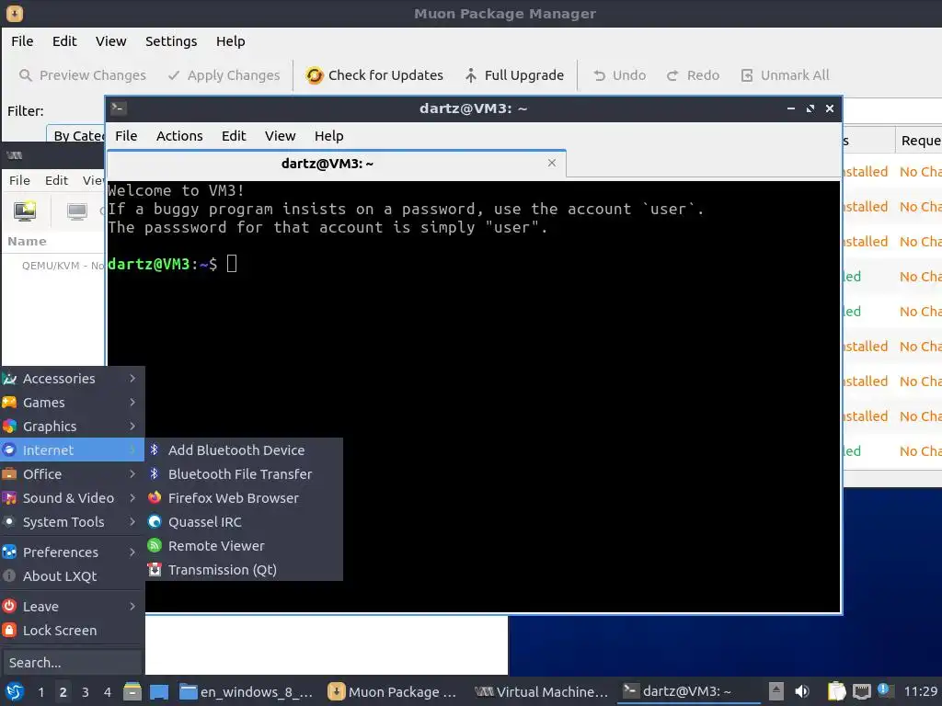This screenshot has width=942, height=706.
Task: Expand the Accessories menu category
Action: (71, 378)
